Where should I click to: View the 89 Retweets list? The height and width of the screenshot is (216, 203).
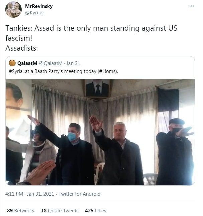21,210
